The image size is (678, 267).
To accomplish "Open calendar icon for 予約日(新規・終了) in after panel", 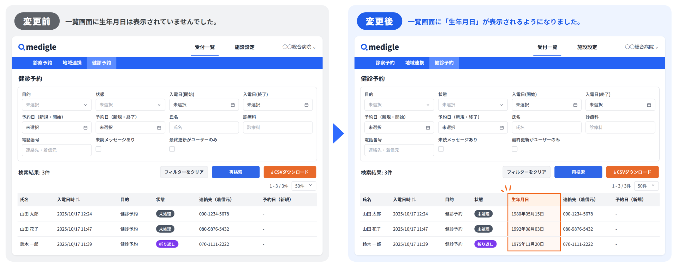I will tap(501, 127).
